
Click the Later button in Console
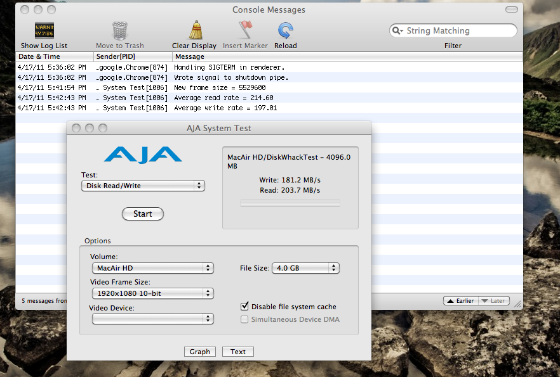tap(493, 301)
